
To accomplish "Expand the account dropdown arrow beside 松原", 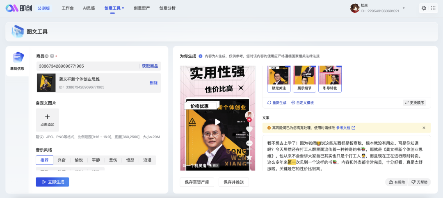I will pos(404,8).
